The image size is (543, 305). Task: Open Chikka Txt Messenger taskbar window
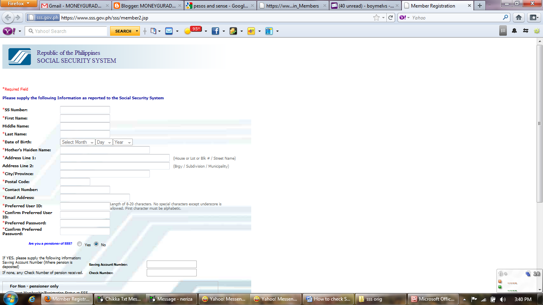click(x=120, y=299)
